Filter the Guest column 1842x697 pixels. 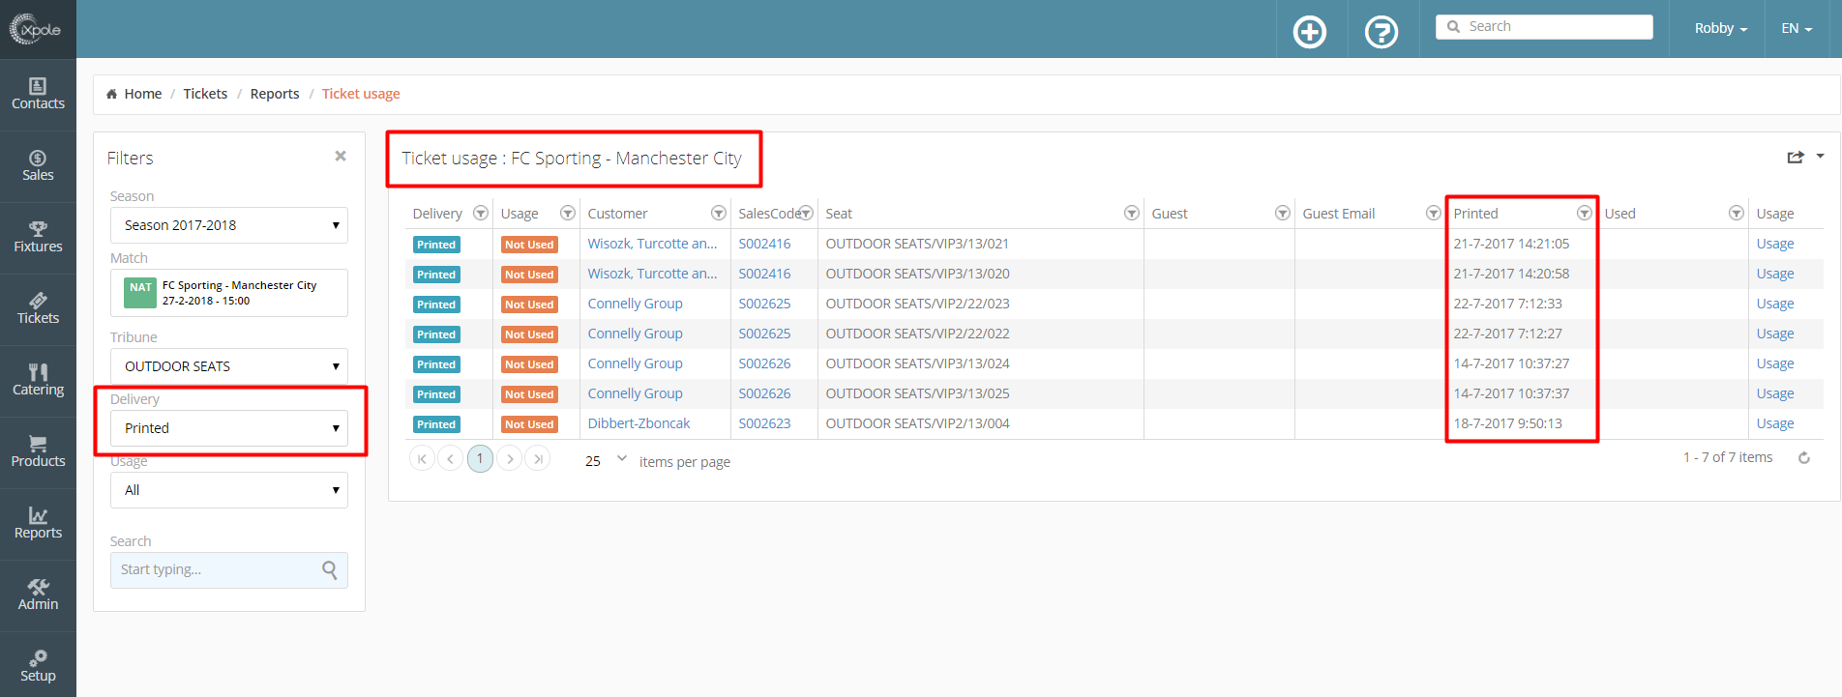point(1283,213)
